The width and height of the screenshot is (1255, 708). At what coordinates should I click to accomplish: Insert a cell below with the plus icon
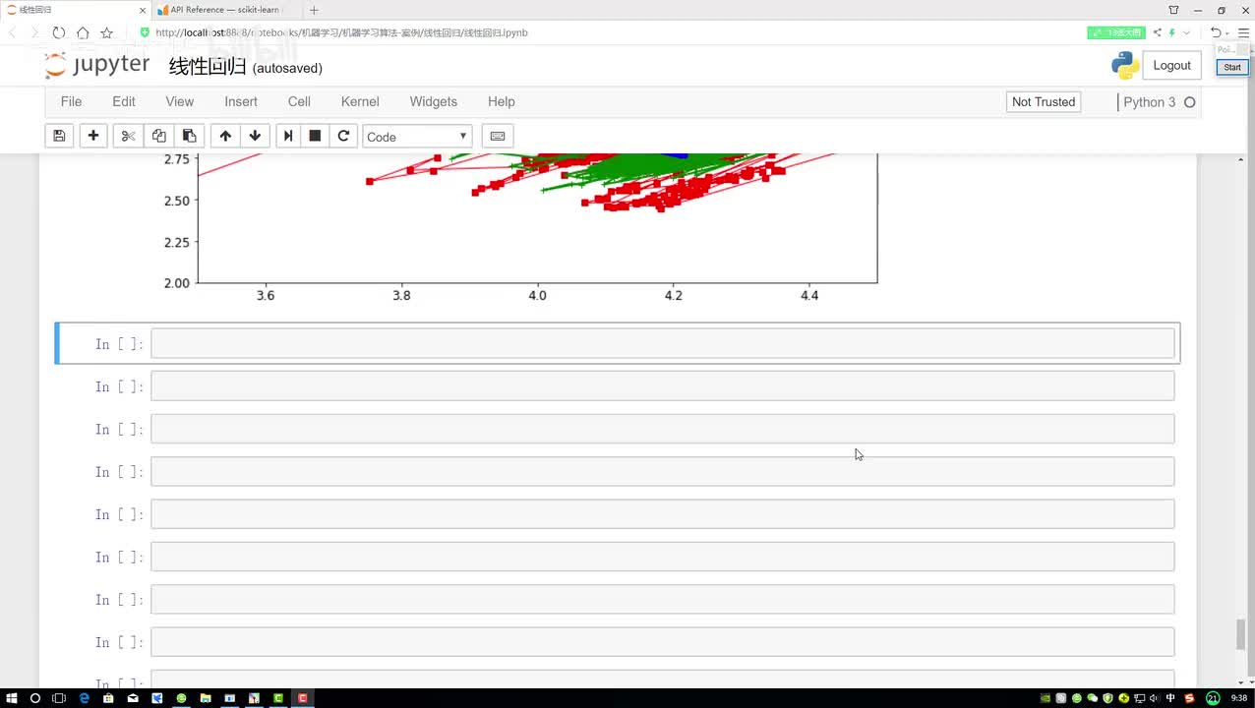(93, 136)
